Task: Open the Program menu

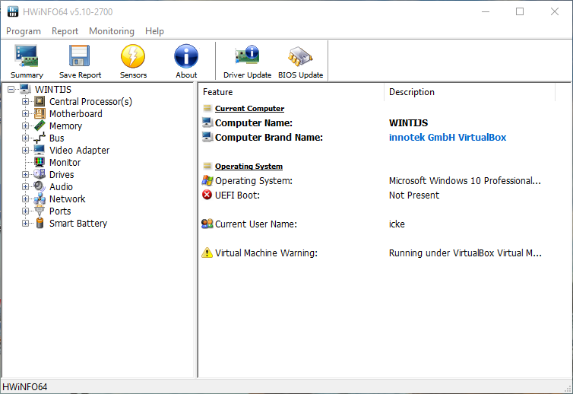Action: pos(24,31)
